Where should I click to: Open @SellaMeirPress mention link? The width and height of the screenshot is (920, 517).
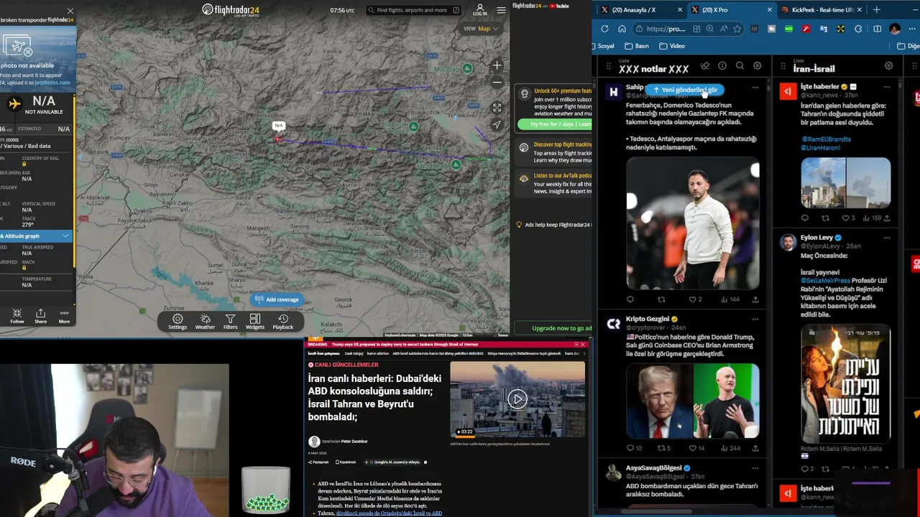pos(827,281)
